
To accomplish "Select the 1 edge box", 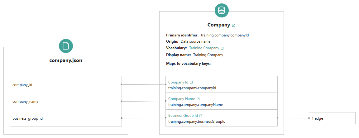I will 332,118.
